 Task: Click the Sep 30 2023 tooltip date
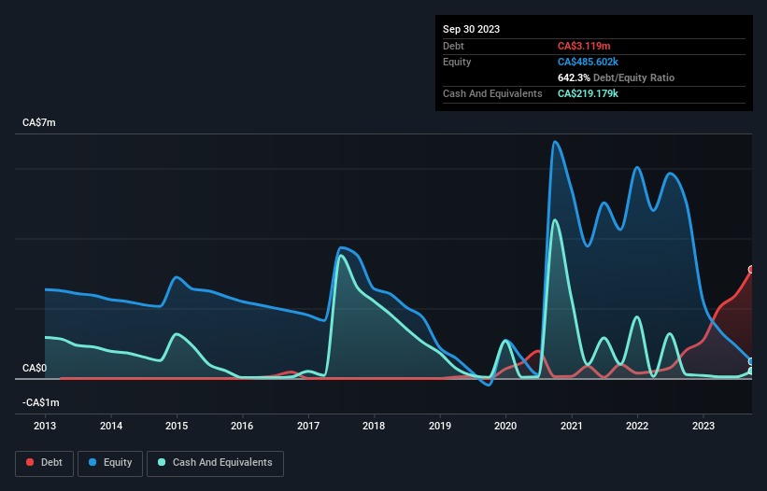[471, 29]
